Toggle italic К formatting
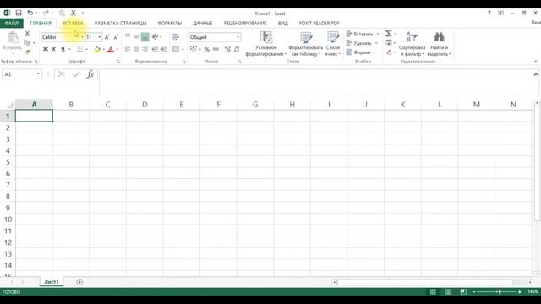This screenshot has height=304, width=541. point(54,49)
